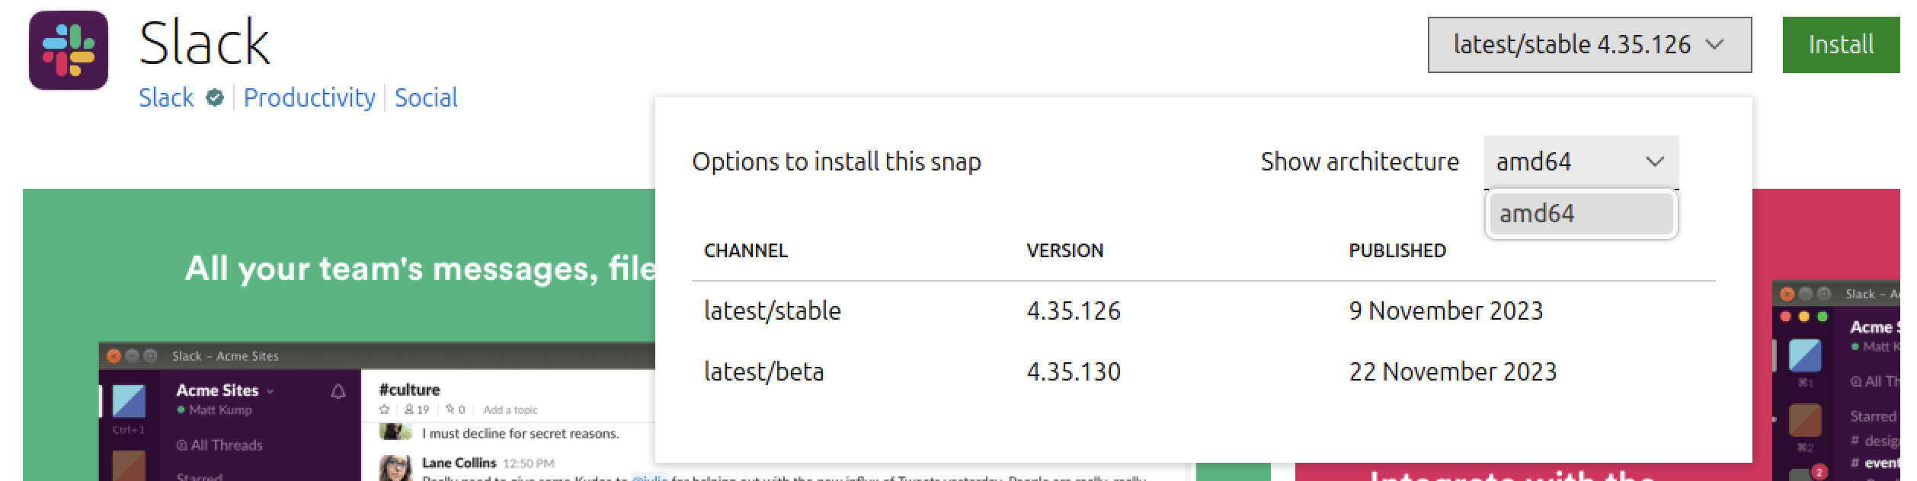
Task: Open the Social category link
Action: point(426,98)
